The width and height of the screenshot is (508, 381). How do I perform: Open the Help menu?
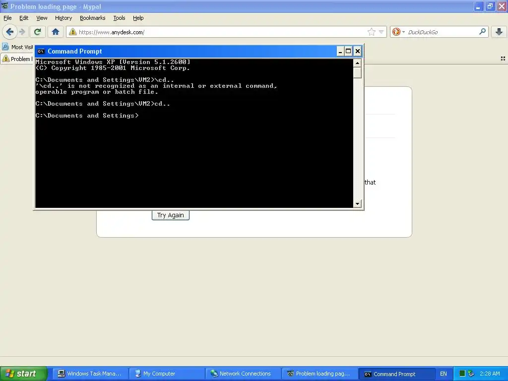coord(138,18)
